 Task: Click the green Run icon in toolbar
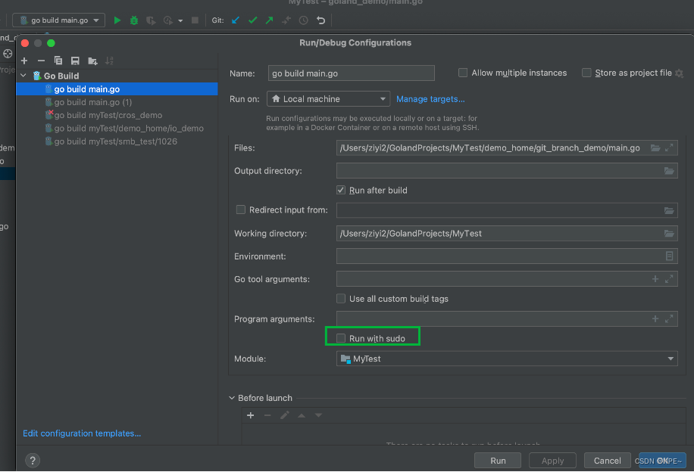[x=117, y=20]
